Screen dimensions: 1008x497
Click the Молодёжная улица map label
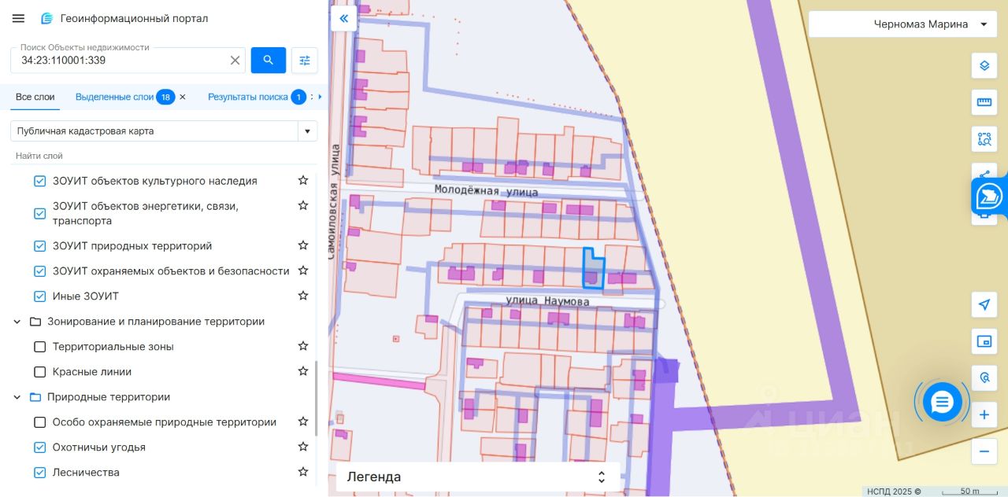[486, 190]
